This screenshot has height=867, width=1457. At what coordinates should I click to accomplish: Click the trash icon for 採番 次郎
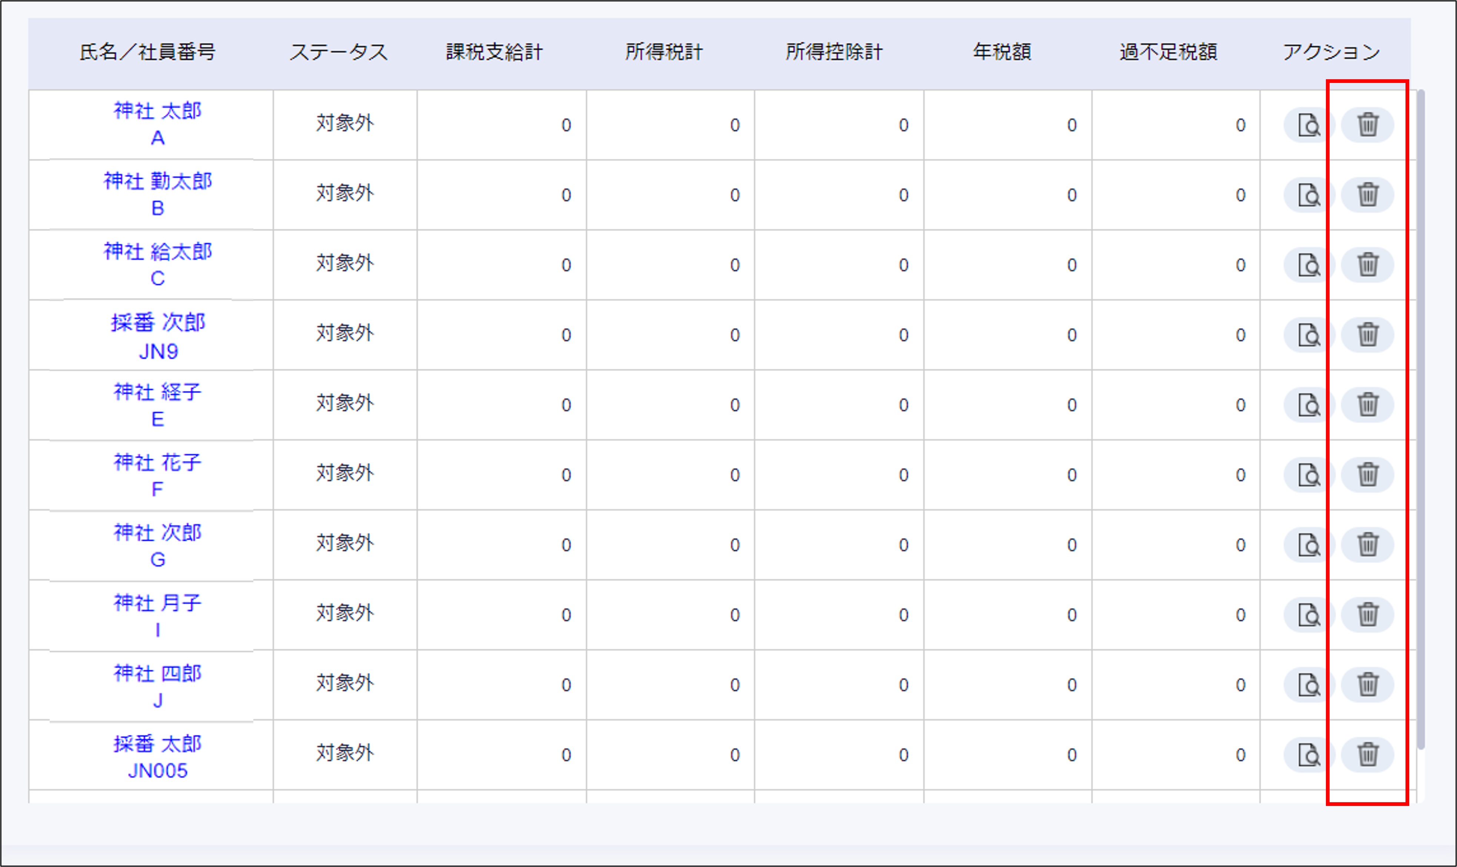[1368, 335]
